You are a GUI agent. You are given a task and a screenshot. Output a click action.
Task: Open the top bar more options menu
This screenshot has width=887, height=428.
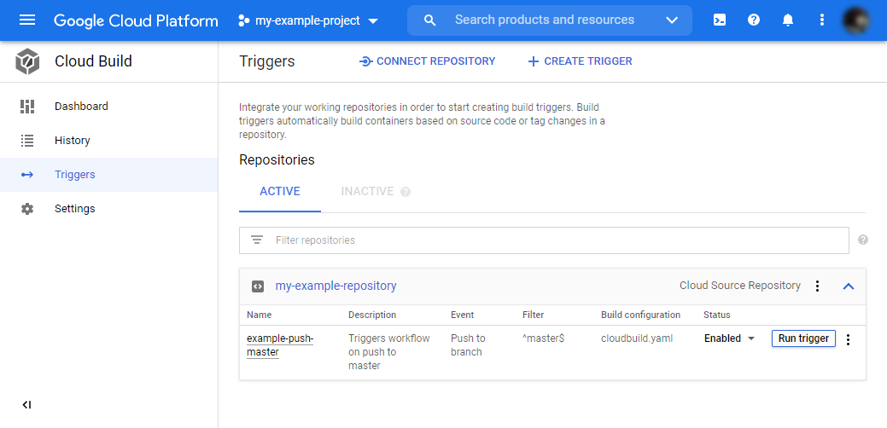822,20
